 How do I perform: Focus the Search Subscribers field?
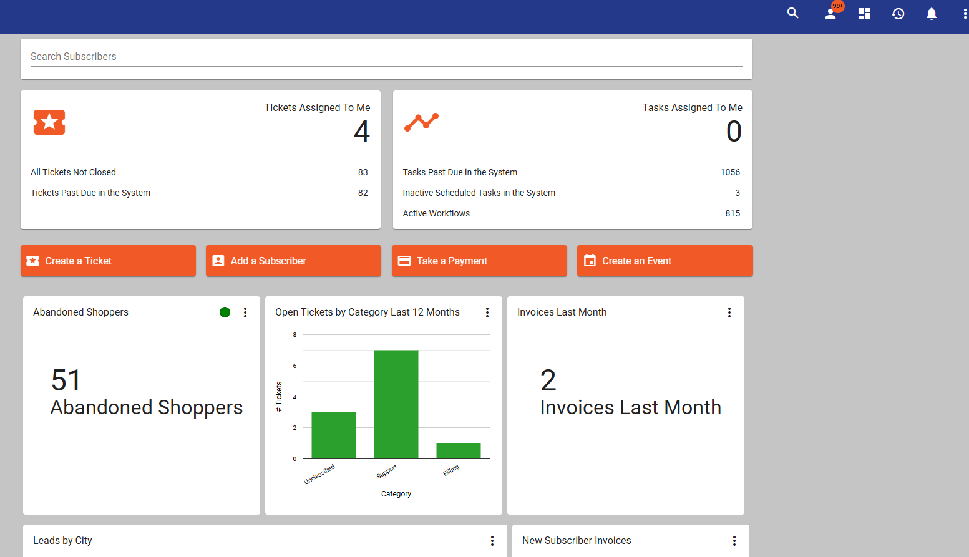click(x=386, y=57)
